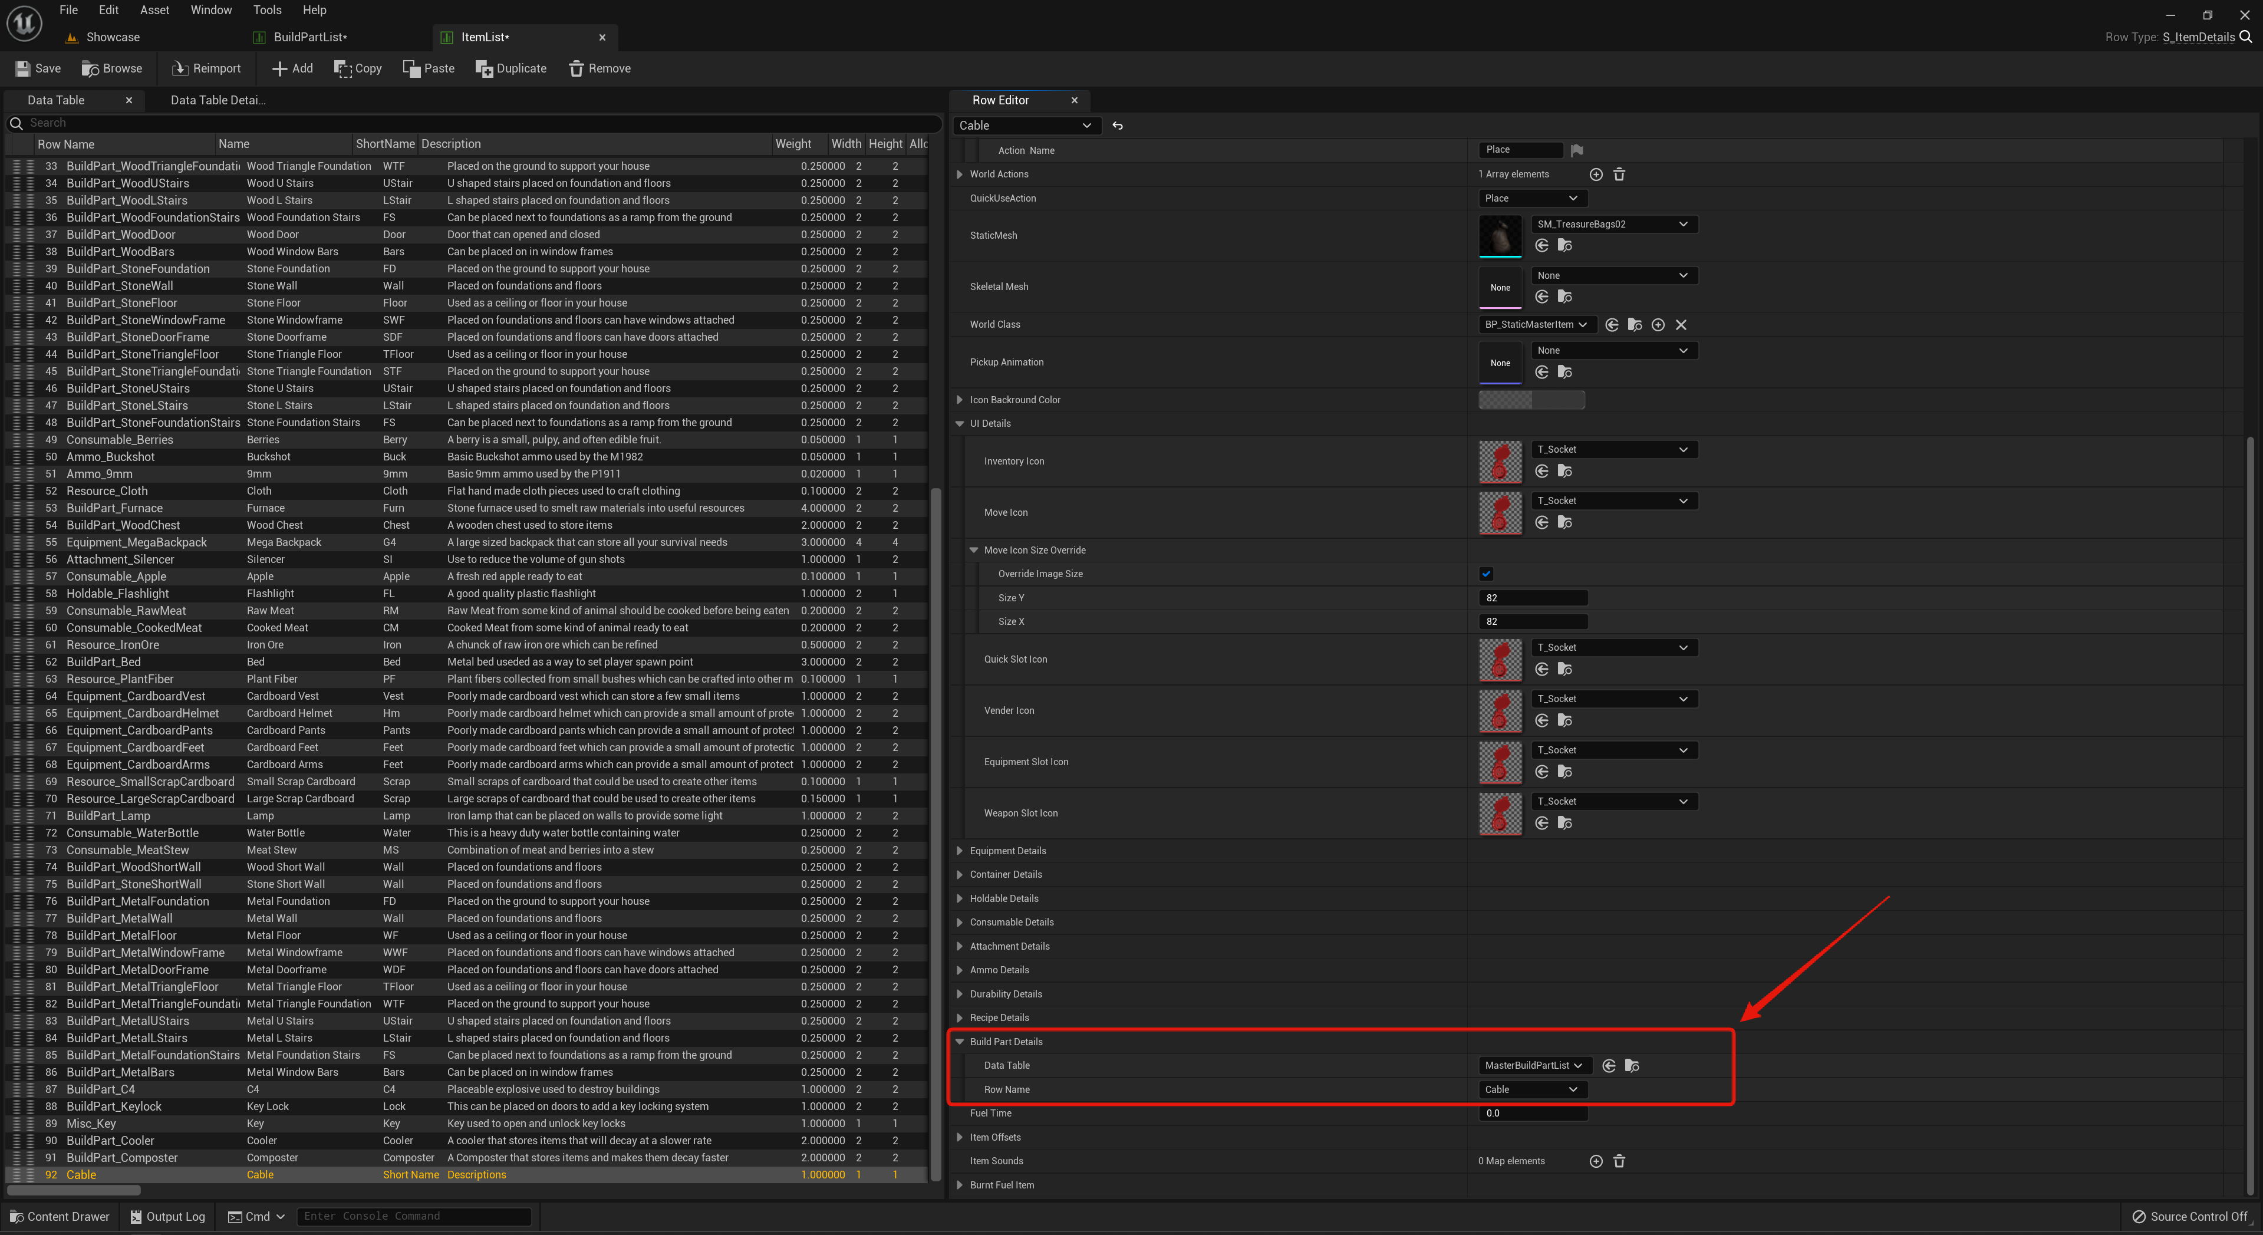Click the Remove row trash icon
Image resolution: width=2263 pixels, height=1235 pixels.
[x=577, y=68]
